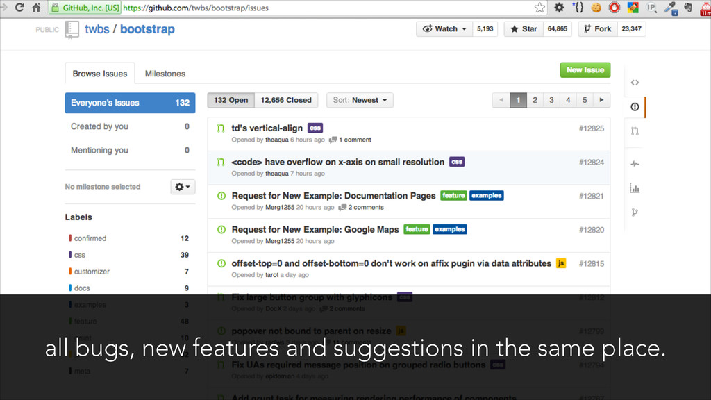Screen dimensions: 711x400
Task: Click feature tag on Documentation Pages issue
Action: (x=453, y=195)
